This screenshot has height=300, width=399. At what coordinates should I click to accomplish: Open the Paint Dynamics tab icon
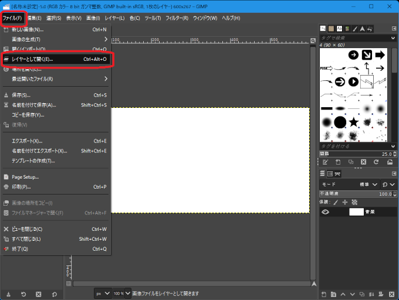pyautogui.click(x=355, y=29)
